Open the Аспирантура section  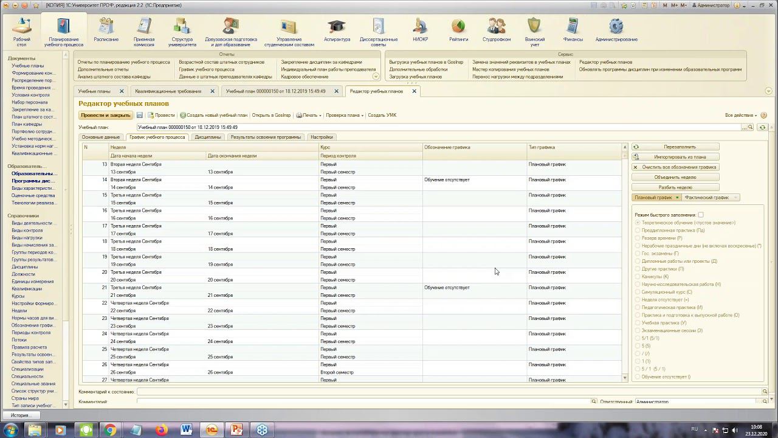337,29
